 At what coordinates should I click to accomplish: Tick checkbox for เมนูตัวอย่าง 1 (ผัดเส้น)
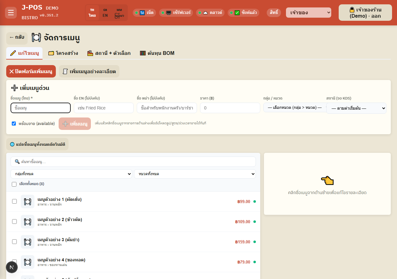coord(14,201)
